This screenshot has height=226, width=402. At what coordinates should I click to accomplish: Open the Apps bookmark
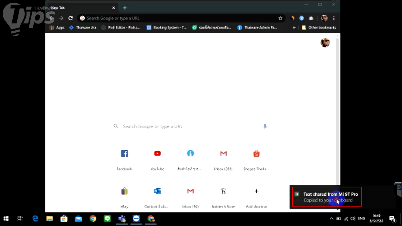click(x=57, y=27)
